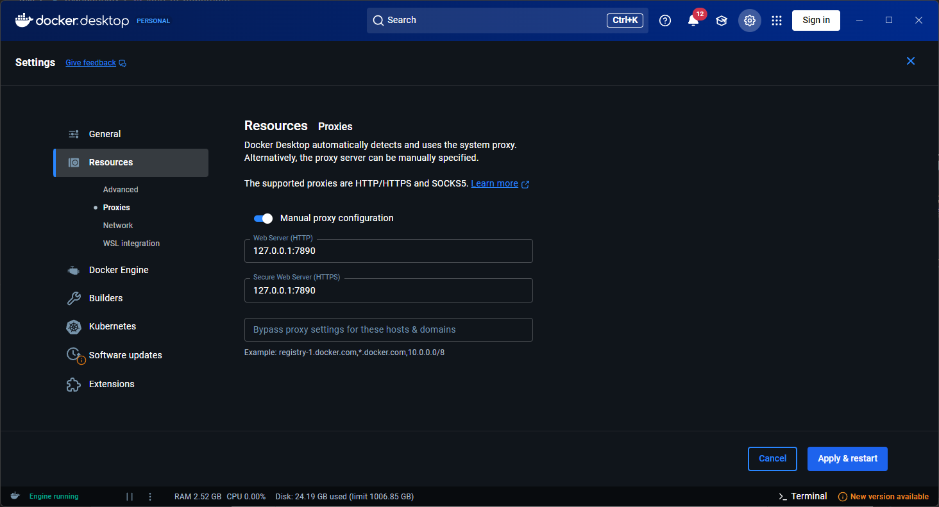Click New version available notice

pos(883,497)
